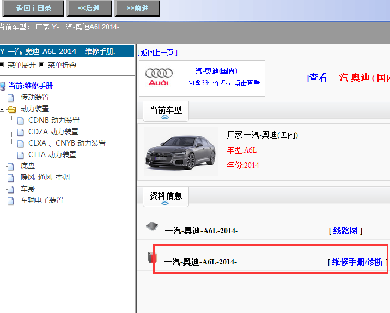Go forward with the >>前进 button

(137, 8)
